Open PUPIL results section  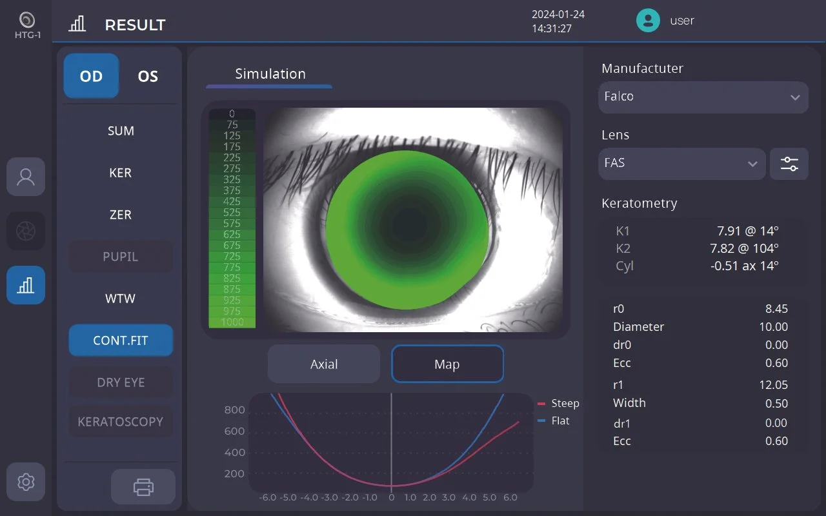click(x=121, y=257)
